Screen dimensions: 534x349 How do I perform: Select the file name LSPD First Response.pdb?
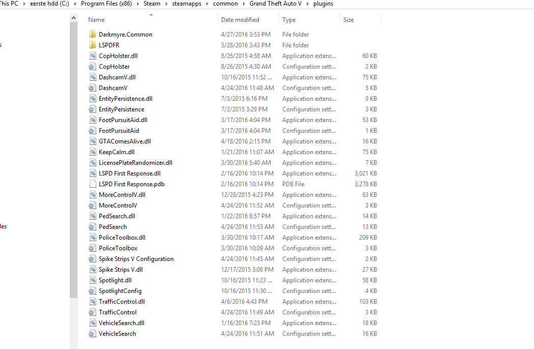tap(131, 184)
